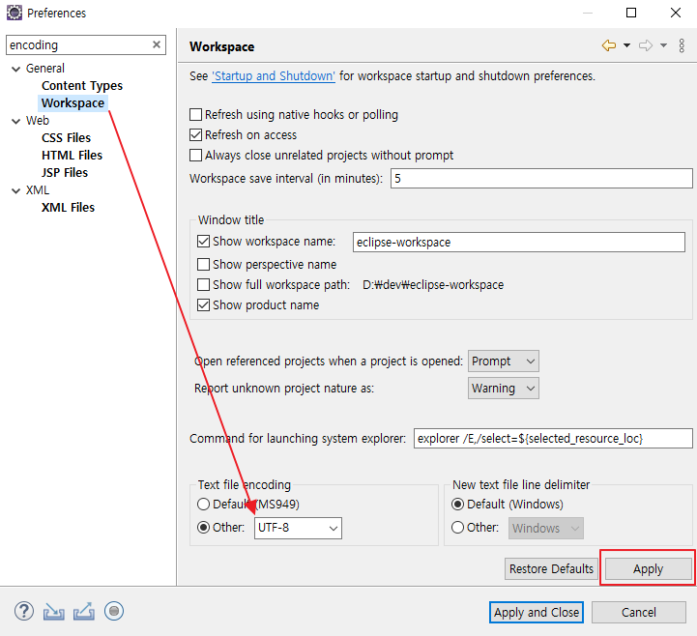Image resolution: width=697 pixels, height=636 pixels.
Task: Collapse the General tree node
Action: (16, 69)
